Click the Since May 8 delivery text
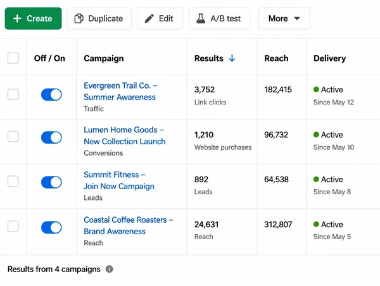Image resolution: width=380 pixels, height=286 pixels. click(332, 192)
